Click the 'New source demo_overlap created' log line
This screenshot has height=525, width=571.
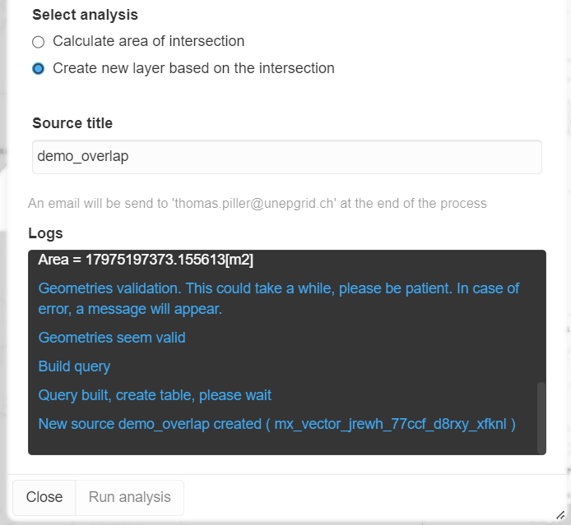pyautogui.click(x=276, y=424)
